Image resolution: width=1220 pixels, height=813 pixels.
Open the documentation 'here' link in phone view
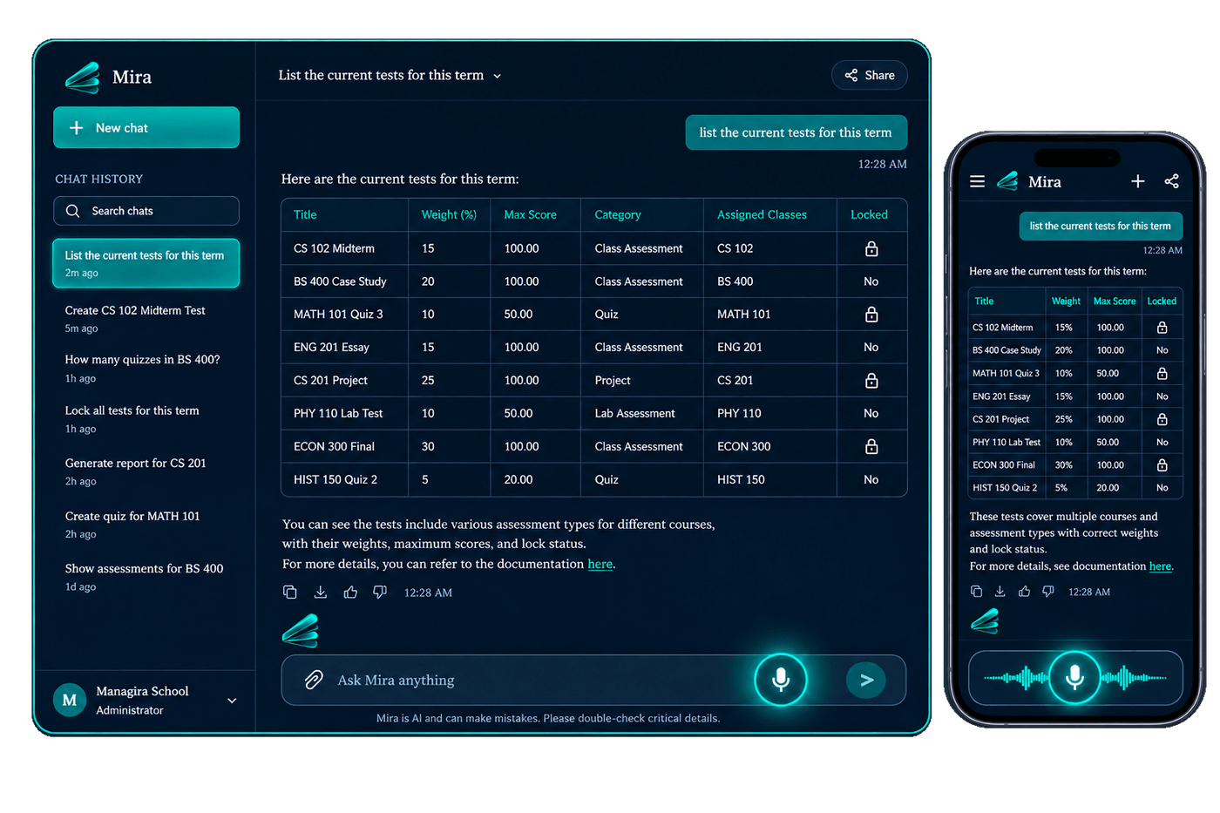click(1160, 566)
